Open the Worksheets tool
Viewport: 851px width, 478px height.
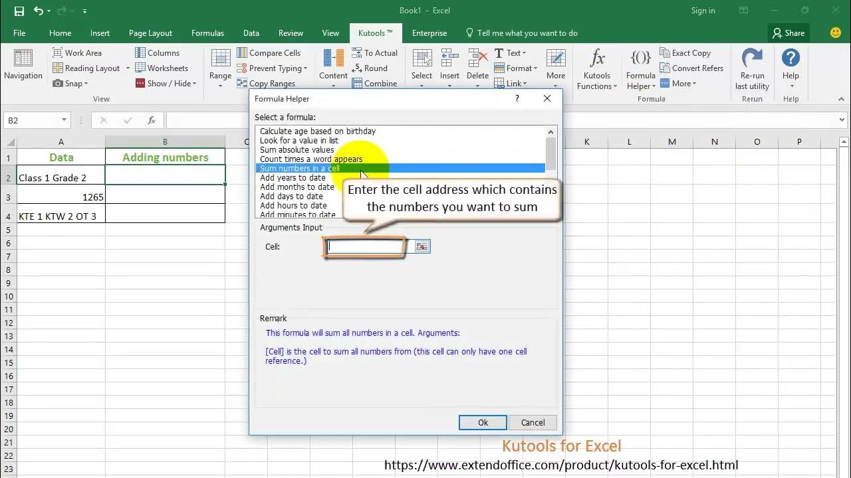162,68
